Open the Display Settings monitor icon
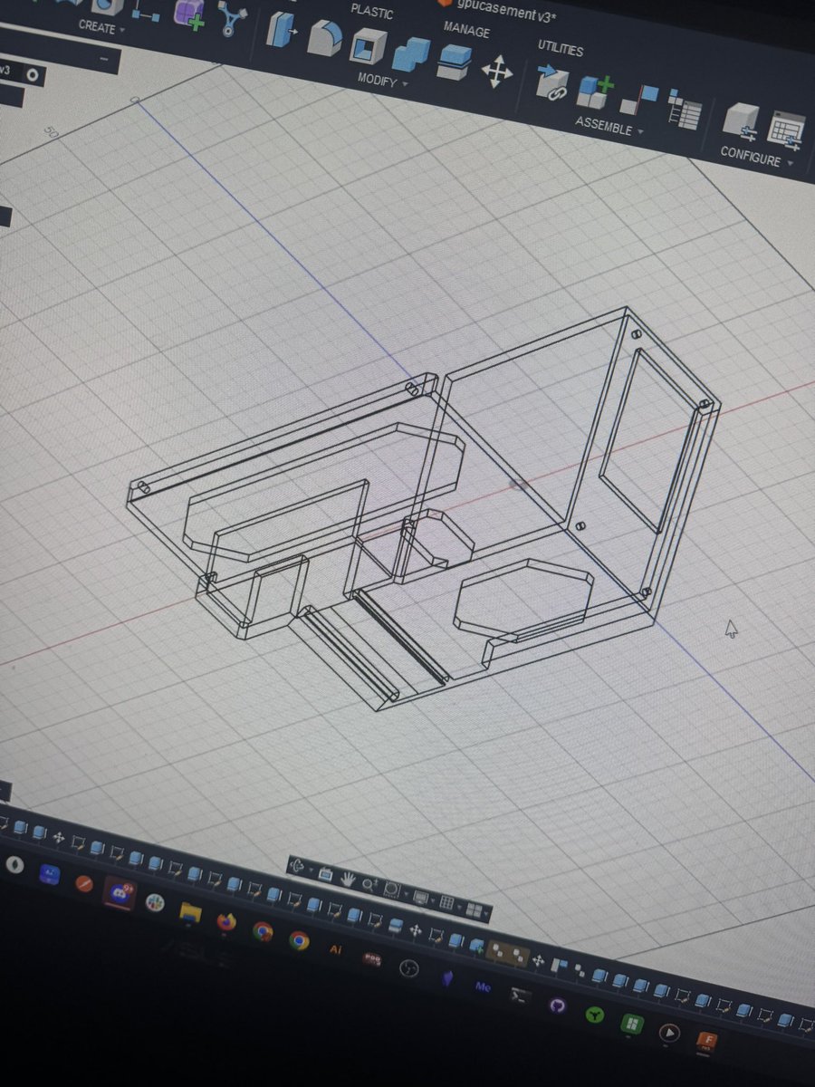This screenshot has width=815, height=1087. (x=421, y=898)
